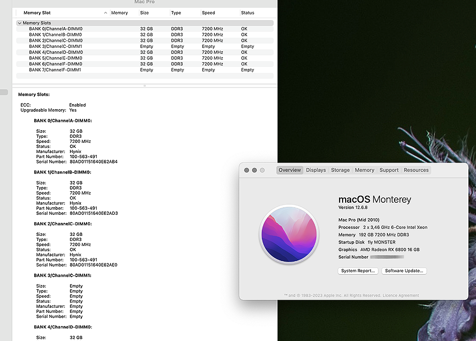Open the Licence Agreement link
476x341 pixels.
(401, 295)
